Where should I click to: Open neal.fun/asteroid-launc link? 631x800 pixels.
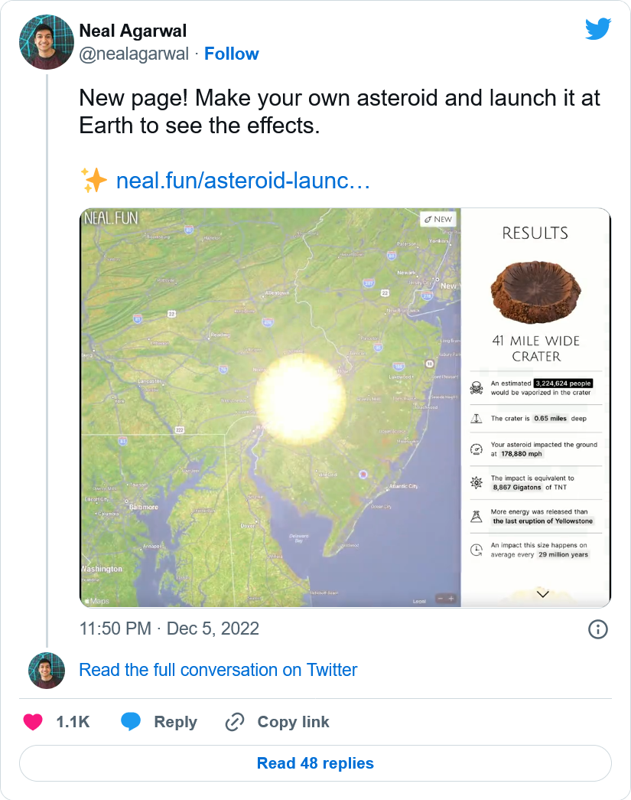(242, 181)
